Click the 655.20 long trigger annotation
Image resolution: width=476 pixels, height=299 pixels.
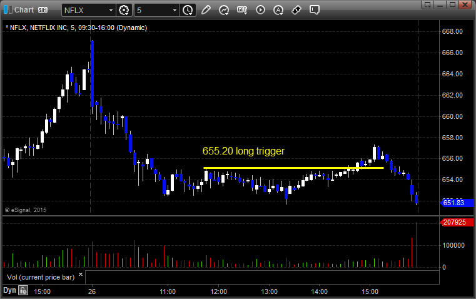click(x=243, y=151)
